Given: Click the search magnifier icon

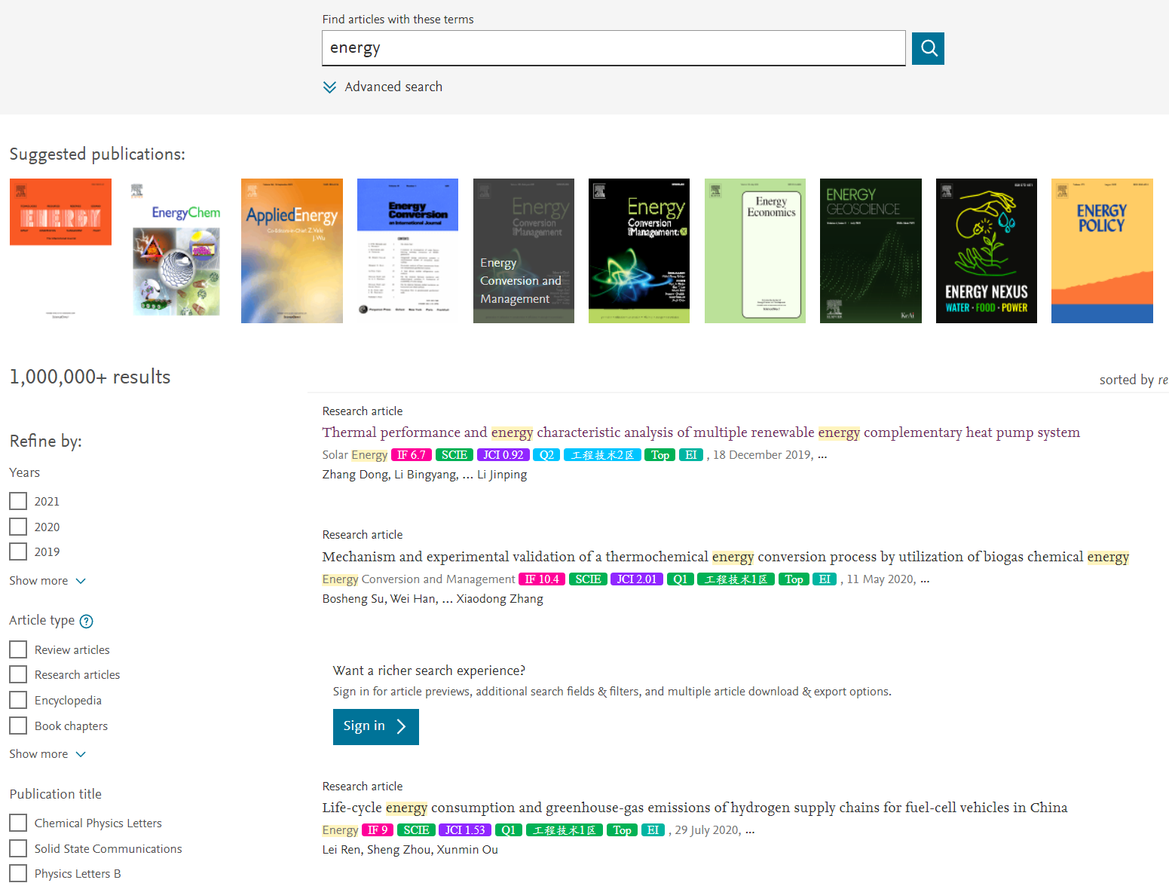Looking at the screenshot, I should [x=927, y=48].
